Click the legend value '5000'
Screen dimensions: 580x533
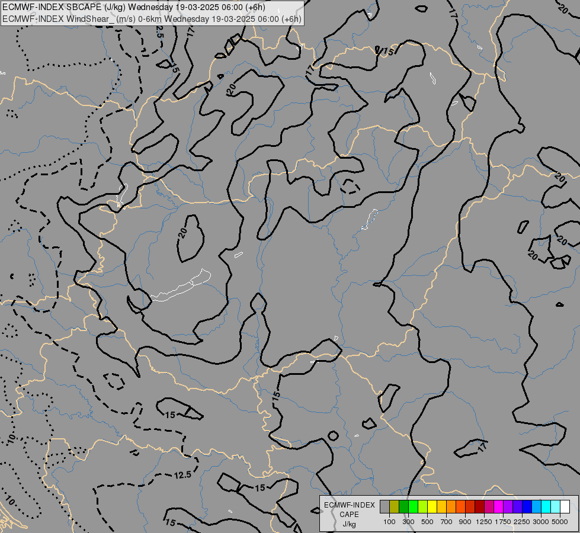(560, 522)
